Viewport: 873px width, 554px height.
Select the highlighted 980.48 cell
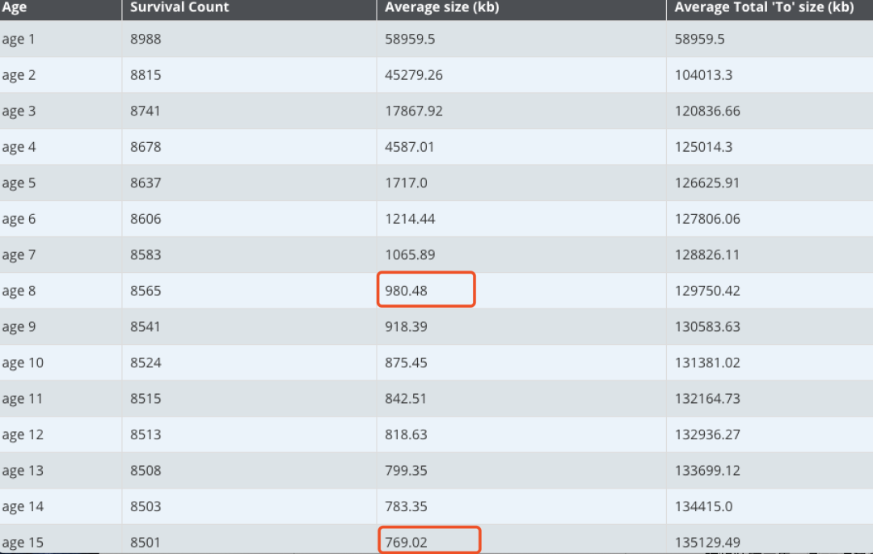tap(426, 289)
